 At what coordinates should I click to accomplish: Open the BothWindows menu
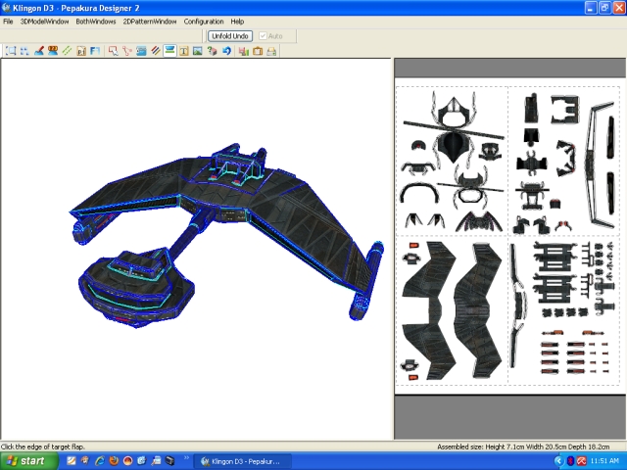96,22
